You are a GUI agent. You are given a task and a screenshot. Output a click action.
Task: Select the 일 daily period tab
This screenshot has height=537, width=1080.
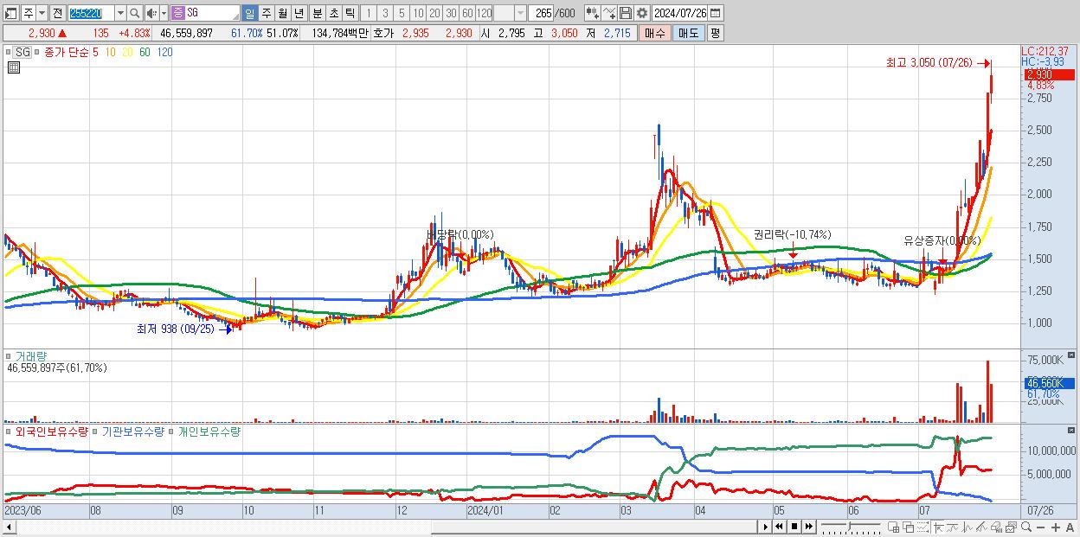[x=249, y=13]
